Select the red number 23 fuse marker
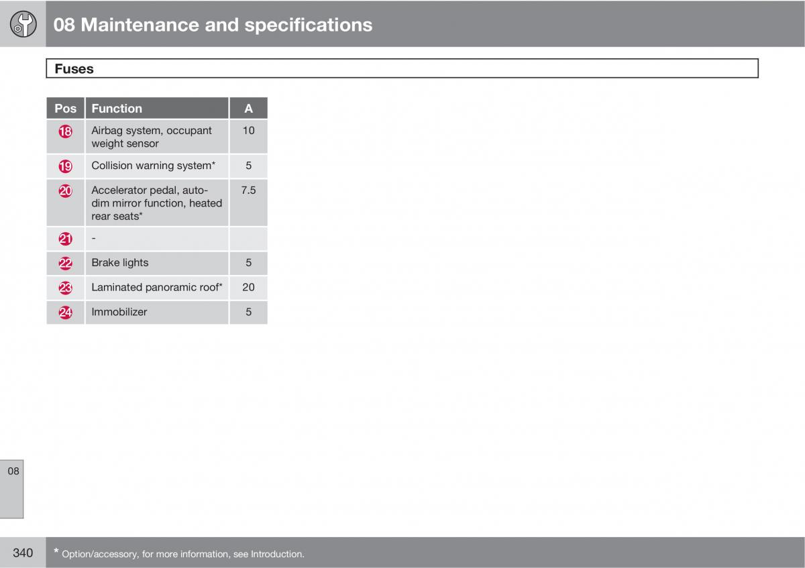805x568 pixels. (x=65, y=288)
